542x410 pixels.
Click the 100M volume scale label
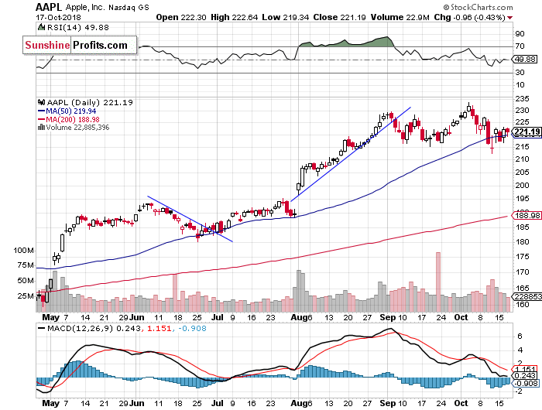(x=23, y=250)
